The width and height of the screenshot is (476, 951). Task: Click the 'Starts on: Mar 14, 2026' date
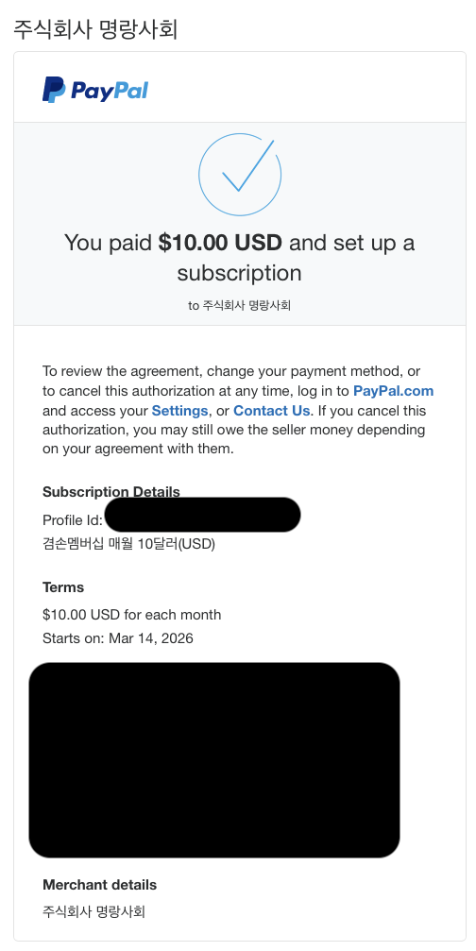click(x=118, y=638)
